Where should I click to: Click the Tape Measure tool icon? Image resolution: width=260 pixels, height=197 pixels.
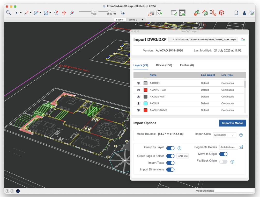click(x=72, y=13)
